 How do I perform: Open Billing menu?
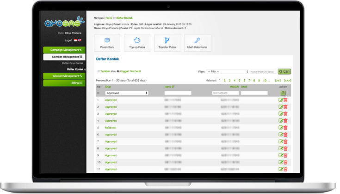[x=65, y=84]
